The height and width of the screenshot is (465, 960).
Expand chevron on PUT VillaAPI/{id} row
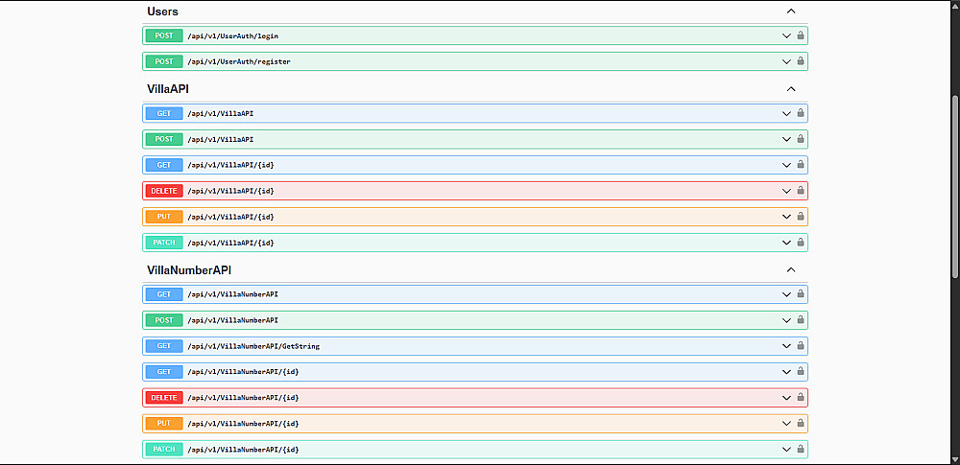[x=787, y=217]
